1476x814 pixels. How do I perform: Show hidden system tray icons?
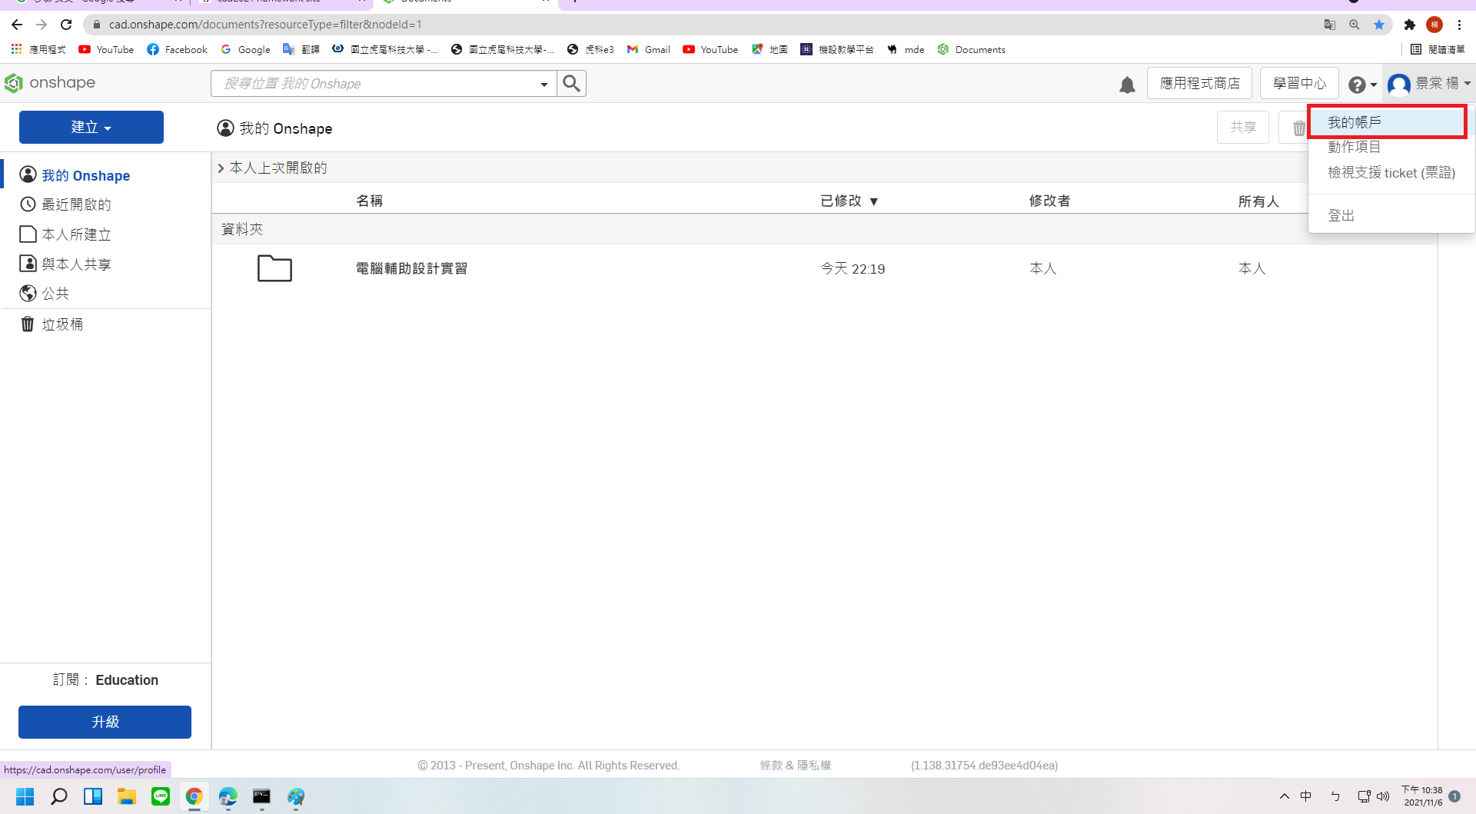coord(1285,796)
